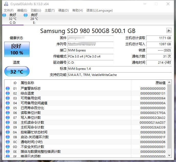176x162 pixels.
Task: Click the blue status circle for C: D: disk
Action: tap(4, 15)
